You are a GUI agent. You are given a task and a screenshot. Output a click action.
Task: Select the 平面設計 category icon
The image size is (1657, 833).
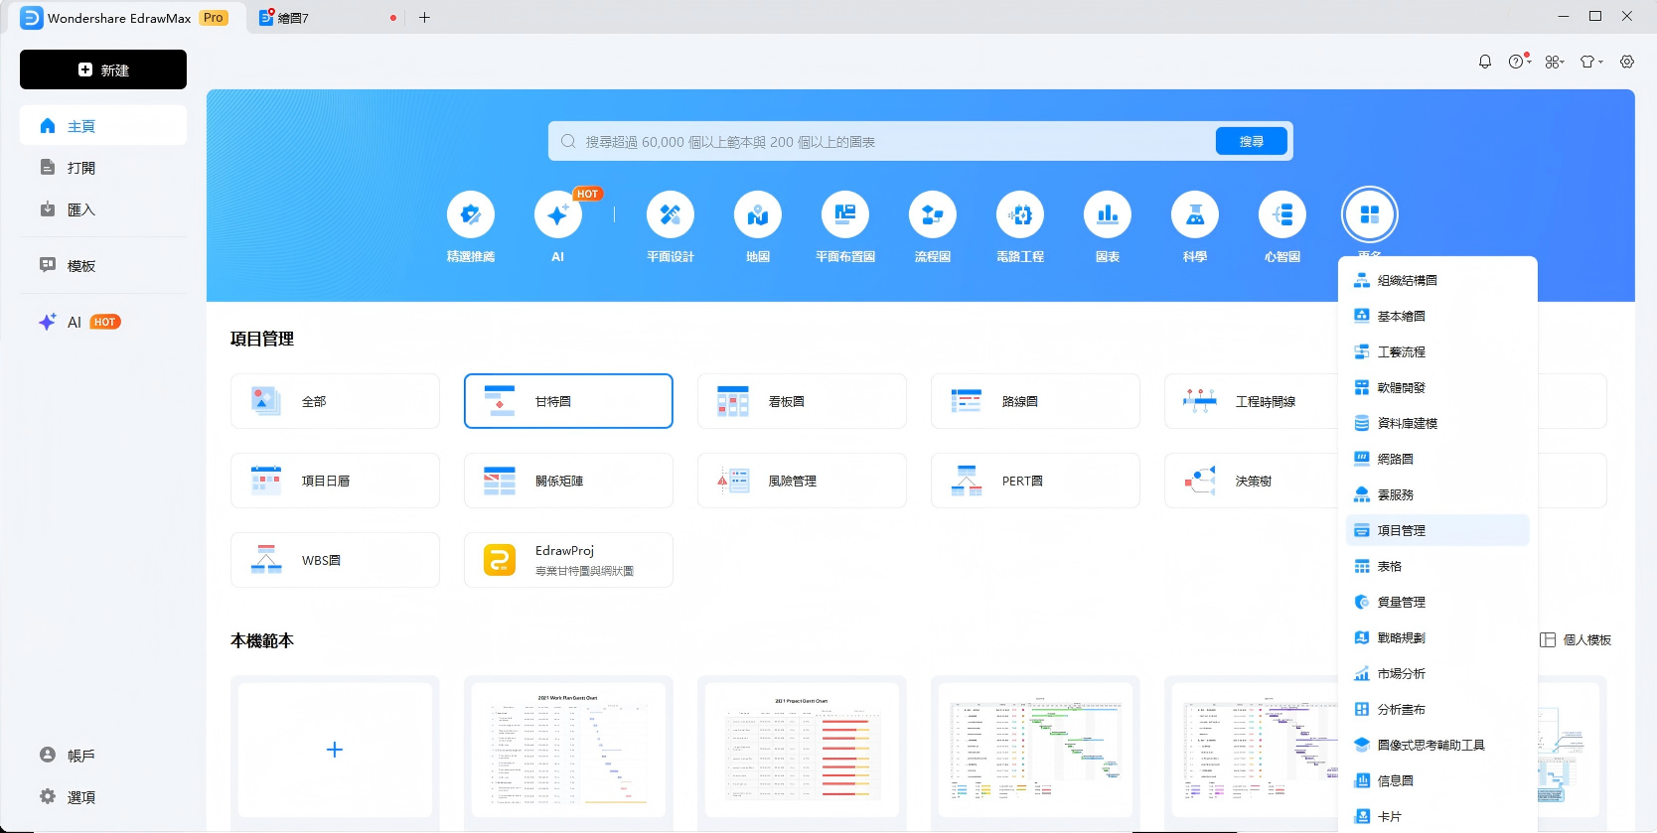pyautogui.click(x=671, y=214)
